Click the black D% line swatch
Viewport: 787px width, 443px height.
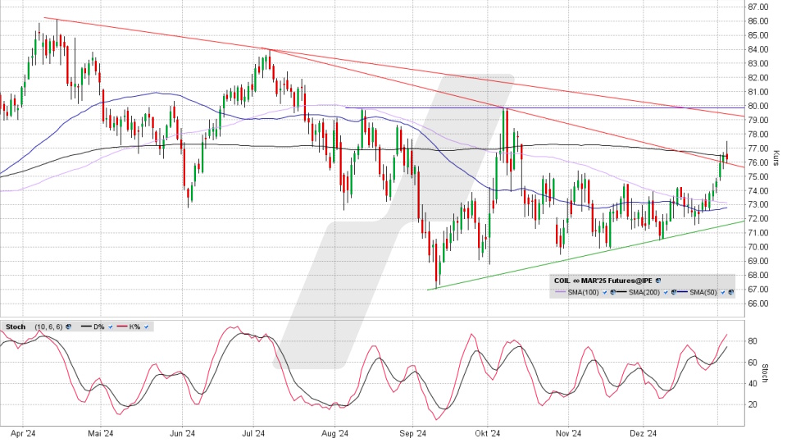point(86,326)
